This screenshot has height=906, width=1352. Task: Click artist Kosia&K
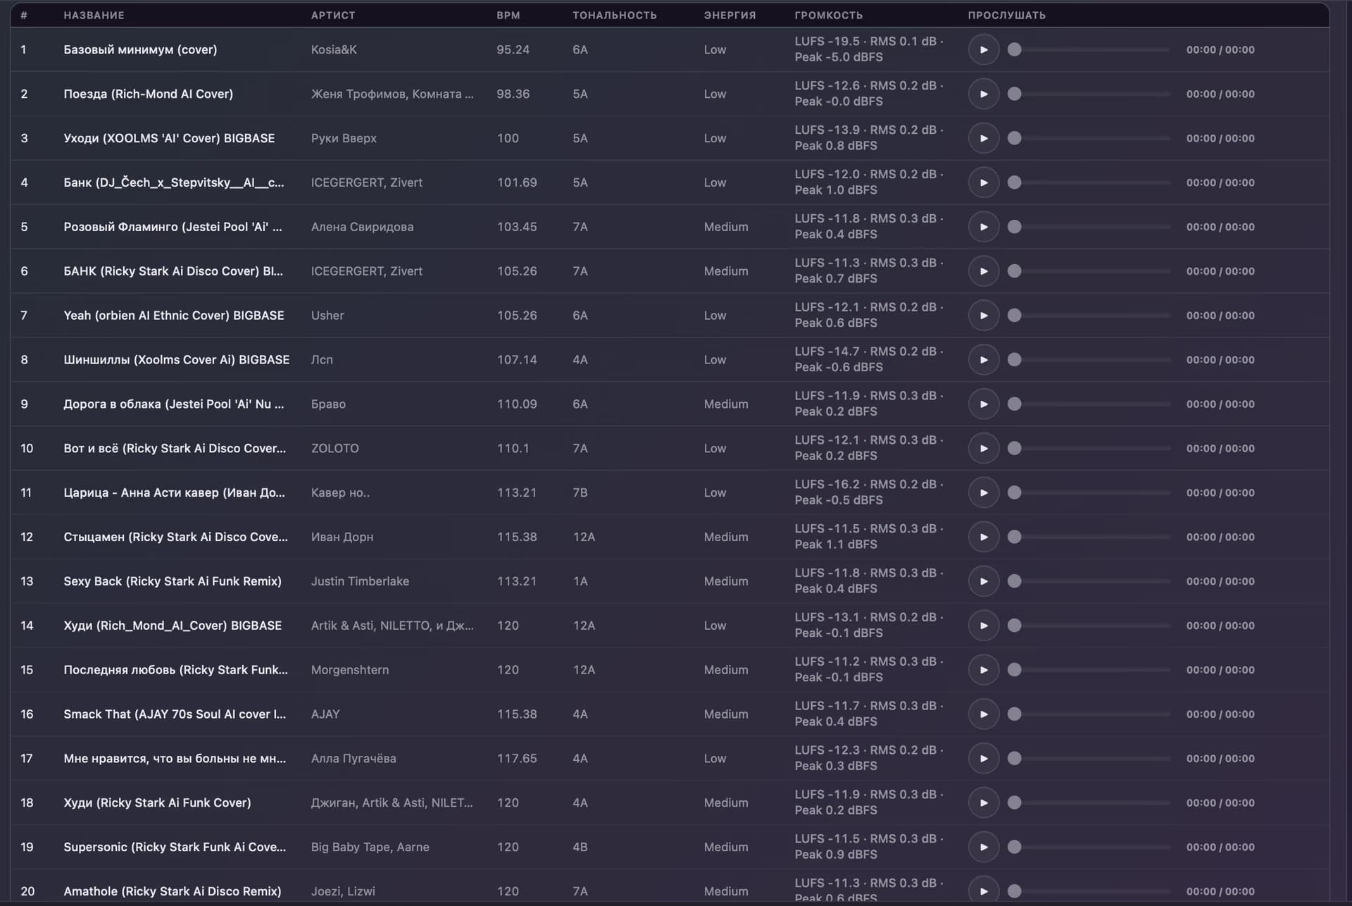point(334,49)
